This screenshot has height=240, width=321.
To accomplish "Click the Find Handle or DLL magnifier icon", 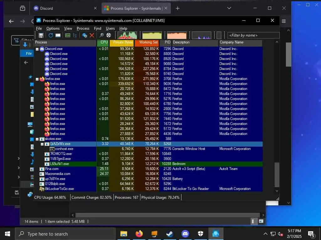I will point(101,35).
